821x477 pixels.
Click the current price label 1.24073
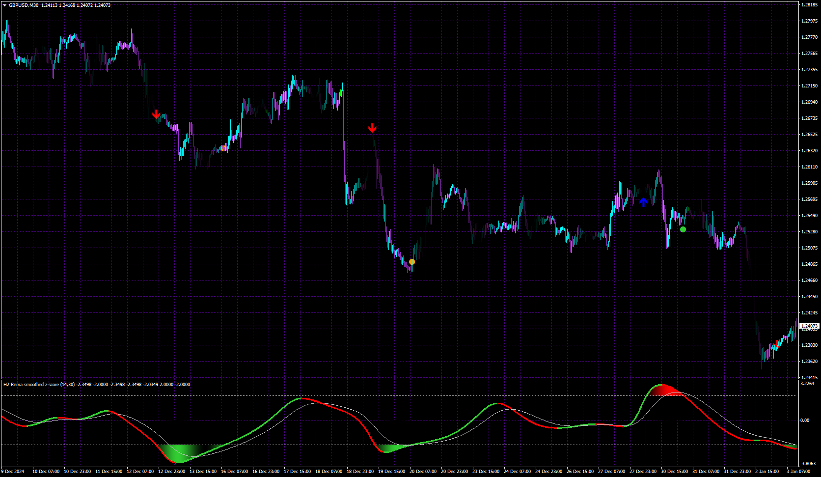click(809, 326)
